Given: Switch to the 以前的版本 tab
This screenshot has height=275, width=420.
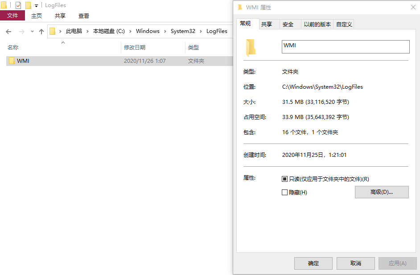Looking at the screenshot, I should click(317, 25).
